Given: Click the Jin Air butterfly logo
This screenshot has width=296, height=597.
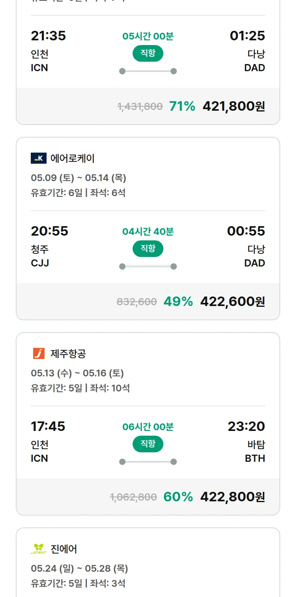Looking at the screenshot, I should (39, 549).
